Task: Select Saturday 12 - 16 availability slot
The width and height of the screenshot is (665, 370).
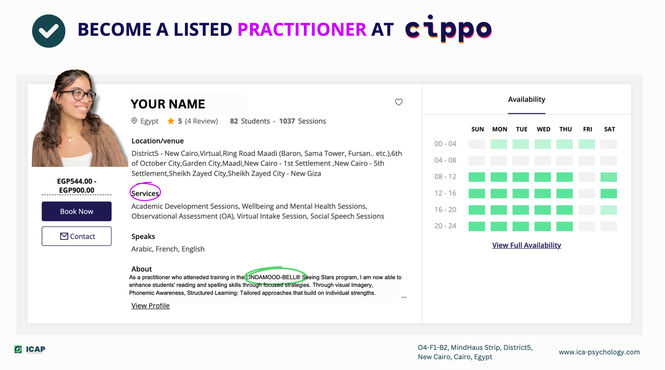Action: 608,194
